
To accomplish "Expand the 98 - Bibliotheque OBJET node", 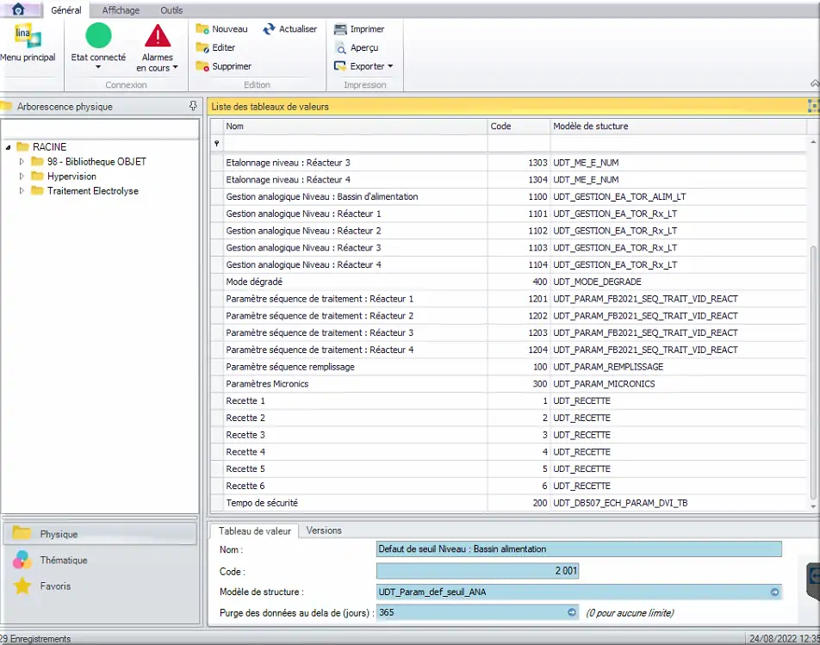I will point(22,162).
